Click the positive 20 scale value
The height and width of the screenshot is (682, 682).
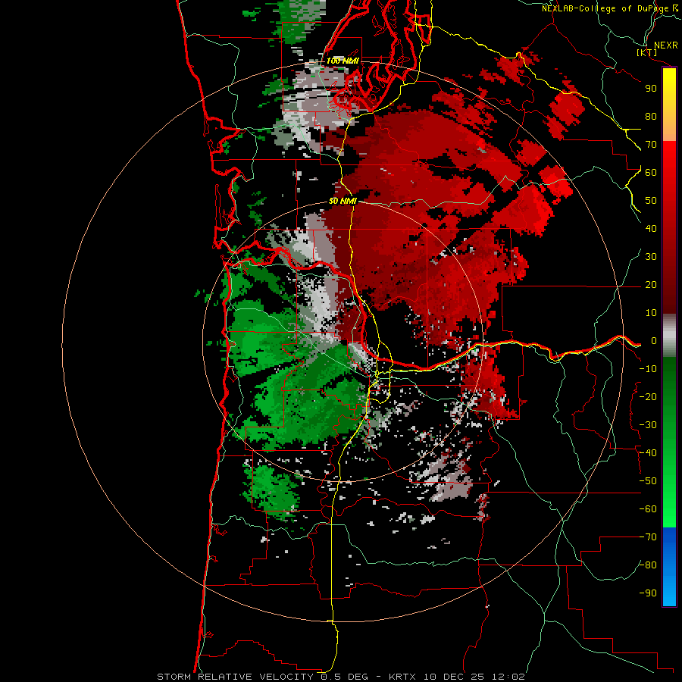tap(651, 285)
